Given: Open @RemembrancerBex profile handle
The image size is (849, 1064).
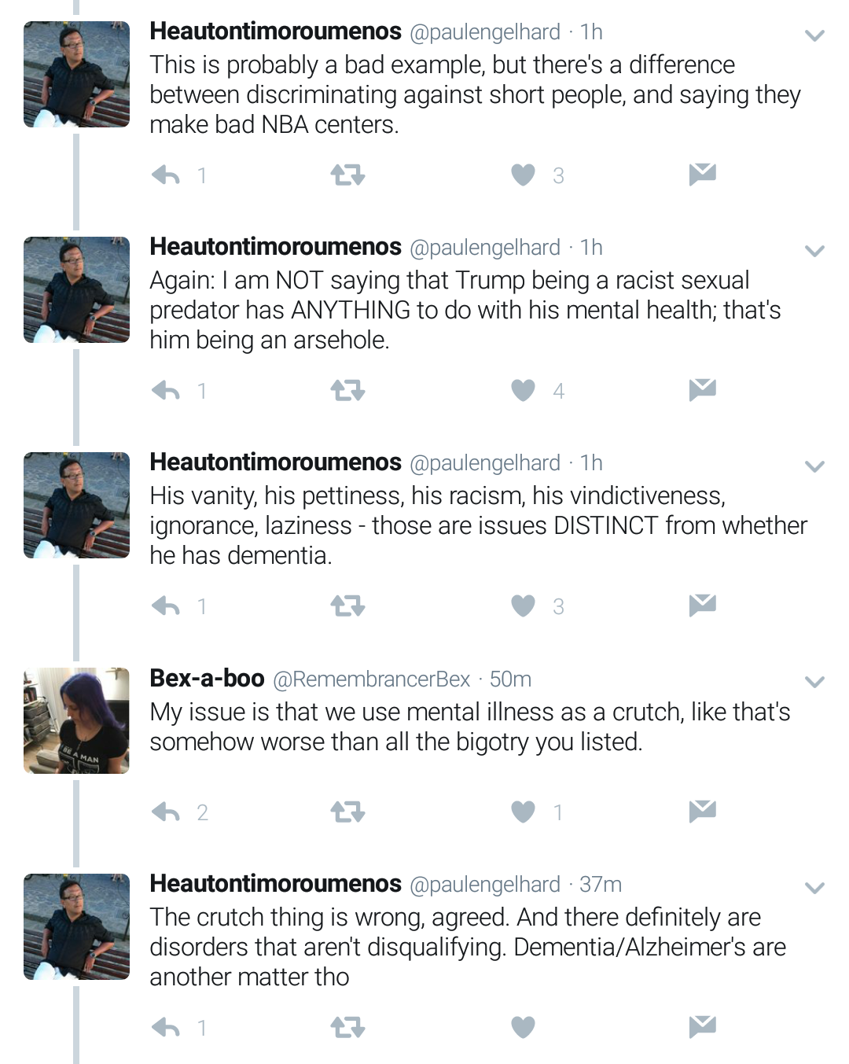Looking at the screenshot, I should (x=371, y=679).
